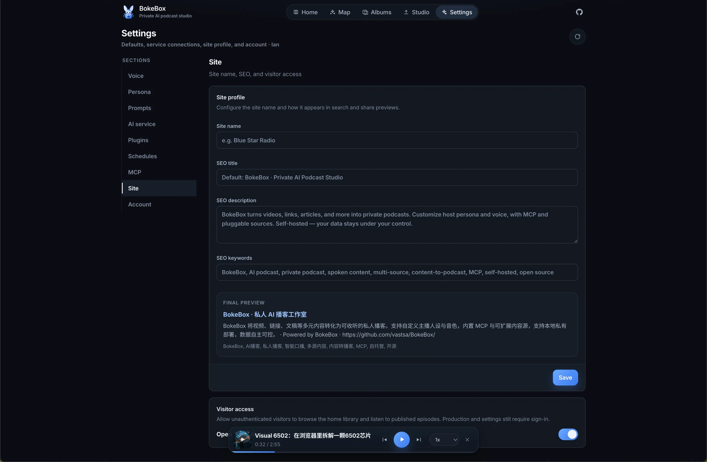Image resolution: width=707 pixels, height=462 pixels.
Task: Open the Studio tab
Action: (x=416, y=12)
